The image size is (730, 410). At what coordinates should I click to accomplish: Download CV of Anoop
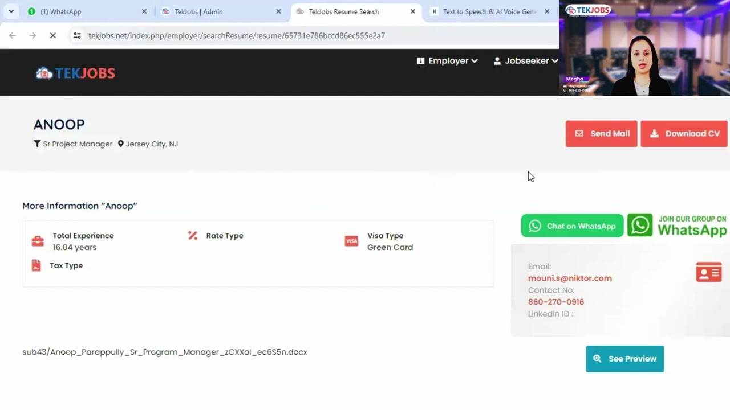684,134
